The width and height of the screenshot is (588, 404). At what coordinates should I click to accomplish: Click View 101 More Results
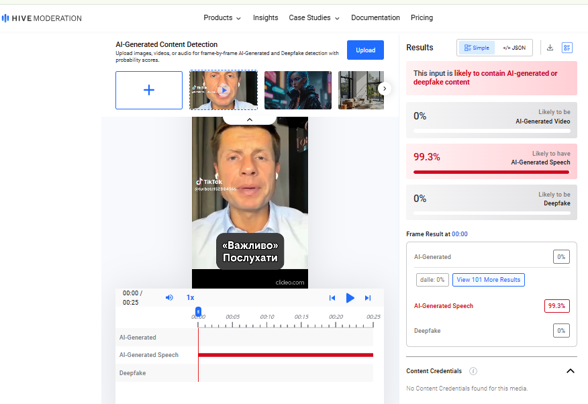coord(488,280)
